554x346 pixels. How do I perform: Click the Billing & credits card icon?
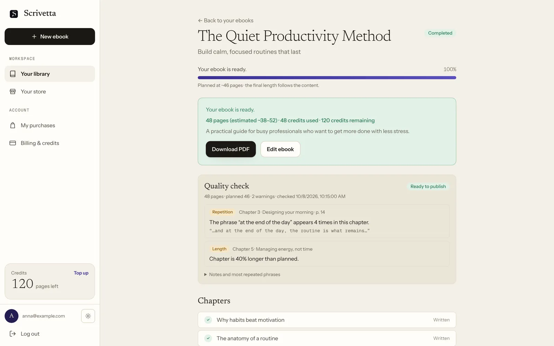(x=13, y=143)
